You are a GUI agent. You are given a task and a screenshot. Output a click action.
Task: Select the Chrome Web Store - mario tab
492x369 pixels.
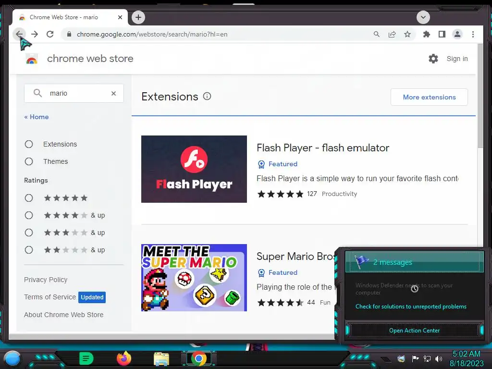70,17
